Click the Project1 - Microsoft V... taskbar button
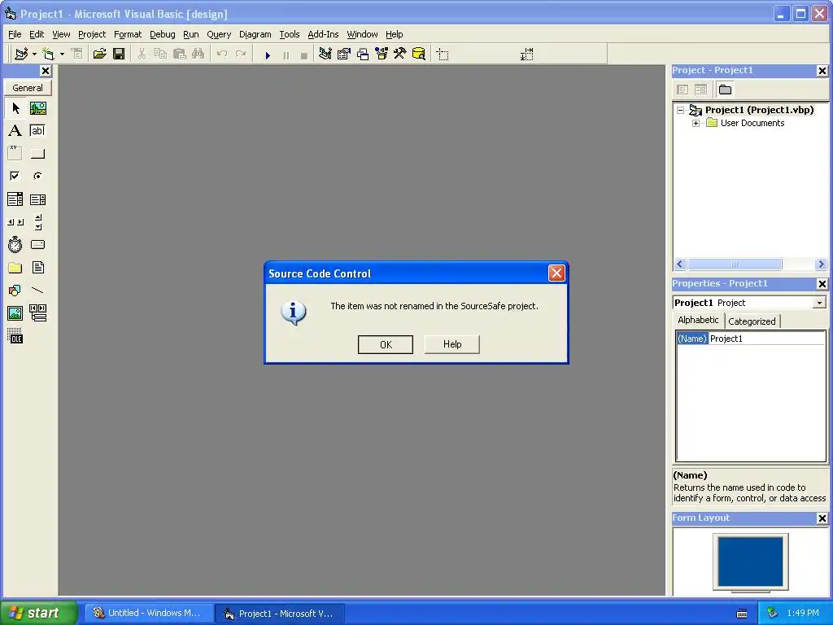Screen dimensions: 833x625 pyautogui.click(x=280, y=614)
